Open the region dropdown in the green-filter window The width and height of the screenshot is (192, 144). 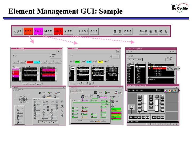click(115, 57)
